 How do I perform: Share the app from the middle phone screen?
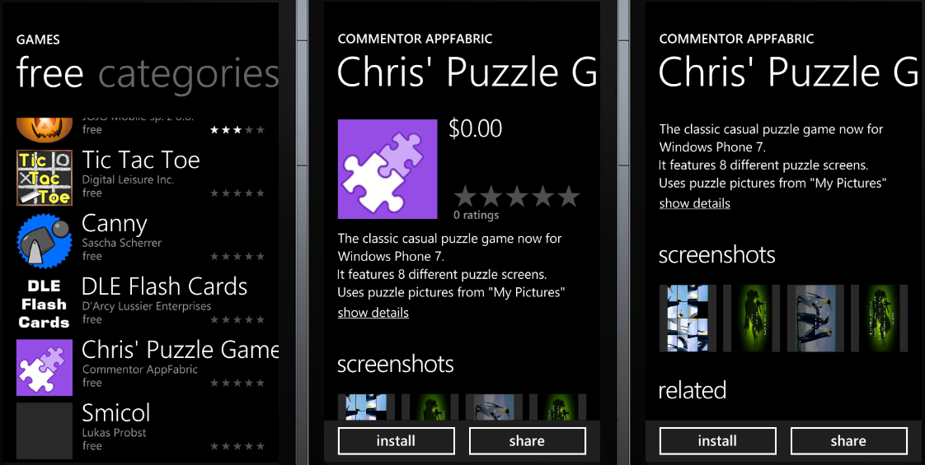click(x=527, y=441)
